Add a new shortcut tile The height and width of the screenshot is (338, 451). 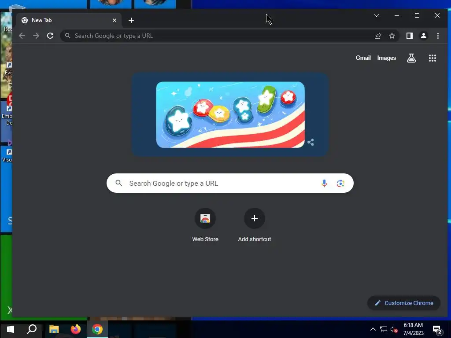255,225
